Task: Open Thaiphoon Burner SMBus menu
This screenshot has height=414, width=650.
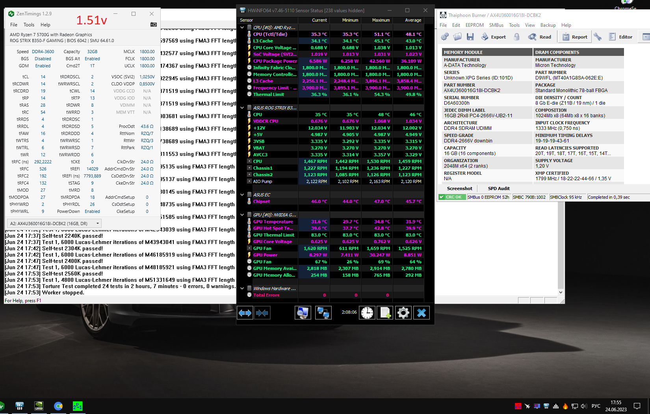Action: (x=496, y=25)
